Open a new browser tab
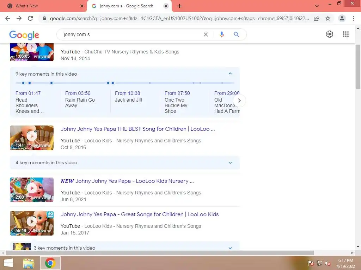The image size is (361, 270). coord(179,6)
